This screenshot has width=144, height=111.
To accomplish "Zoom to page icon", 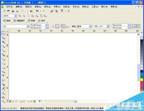I will (x=37, y=16).
